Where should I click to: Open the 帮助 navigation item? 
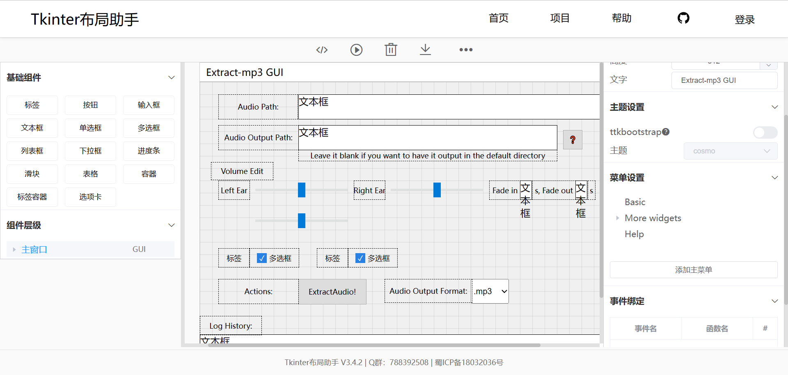(621, 18)
